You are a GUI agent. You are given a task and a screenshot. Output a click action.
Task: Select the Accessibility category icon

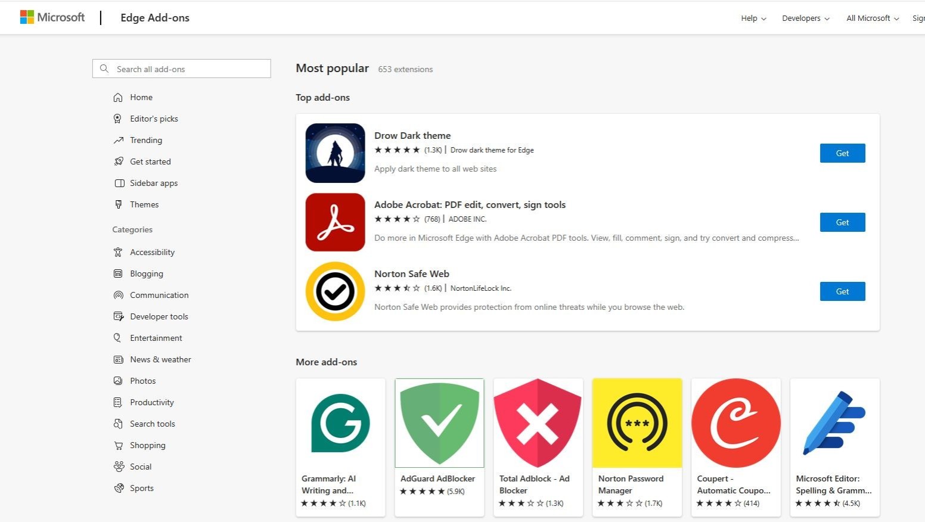119,252
